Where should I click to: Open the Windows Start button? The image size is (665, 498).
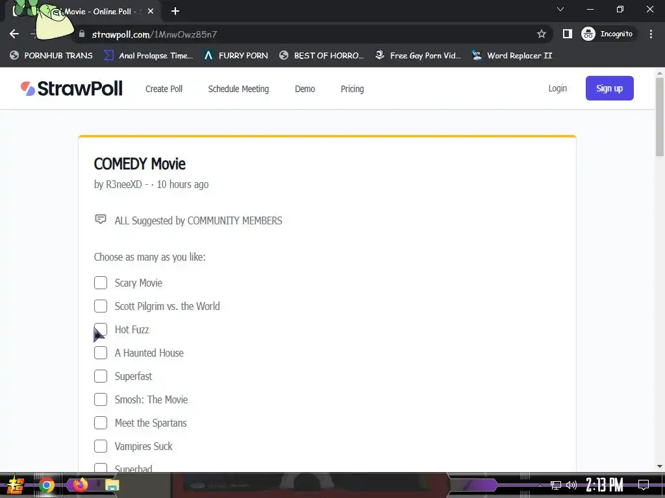(x=15, y=485)
